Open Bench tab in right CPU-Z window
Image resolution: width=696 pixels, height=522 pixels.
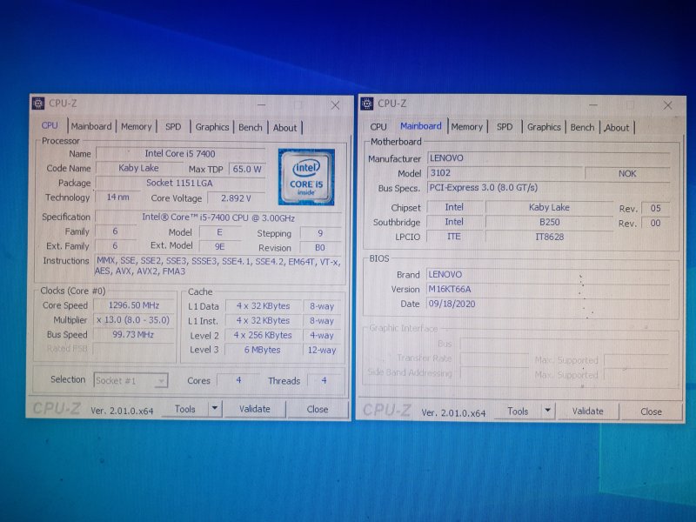click(582, 127)
